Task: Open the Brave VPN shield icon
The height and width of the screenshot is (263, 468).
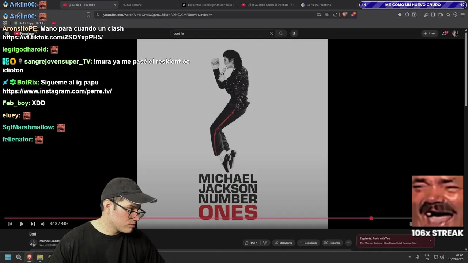Action: [455, 15]
